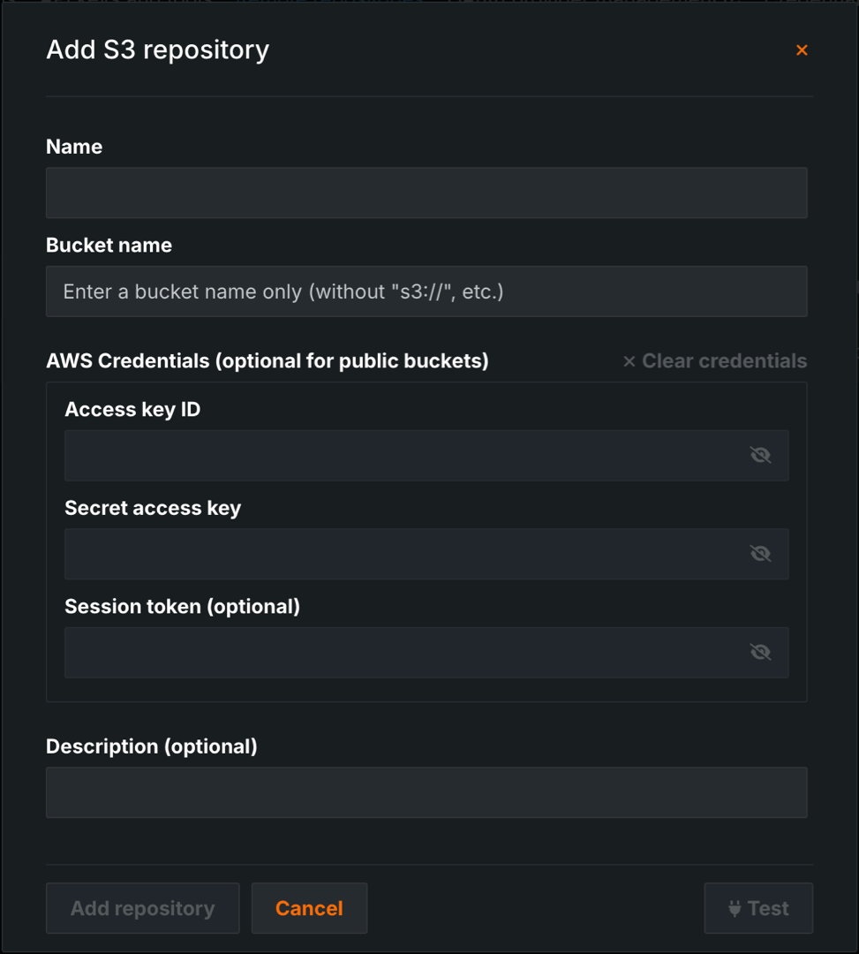This screenshot has width=859, height=954.
Task: Click the "Bucket name" label
Action: coord(109,246)
